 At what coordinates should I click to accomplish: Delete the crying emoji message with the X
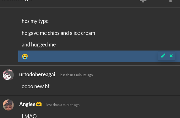pyautogui.click(x=171, y=56)
